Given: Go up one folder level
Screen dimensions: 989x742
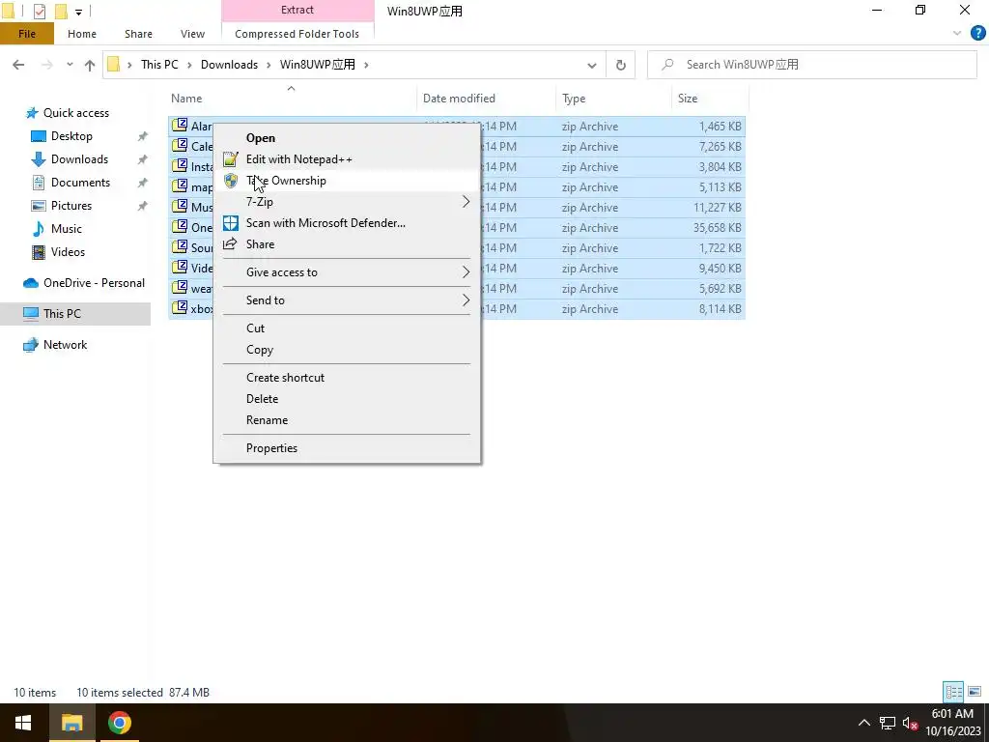Looking at the screenshot, I should click(x=90, y=65).
